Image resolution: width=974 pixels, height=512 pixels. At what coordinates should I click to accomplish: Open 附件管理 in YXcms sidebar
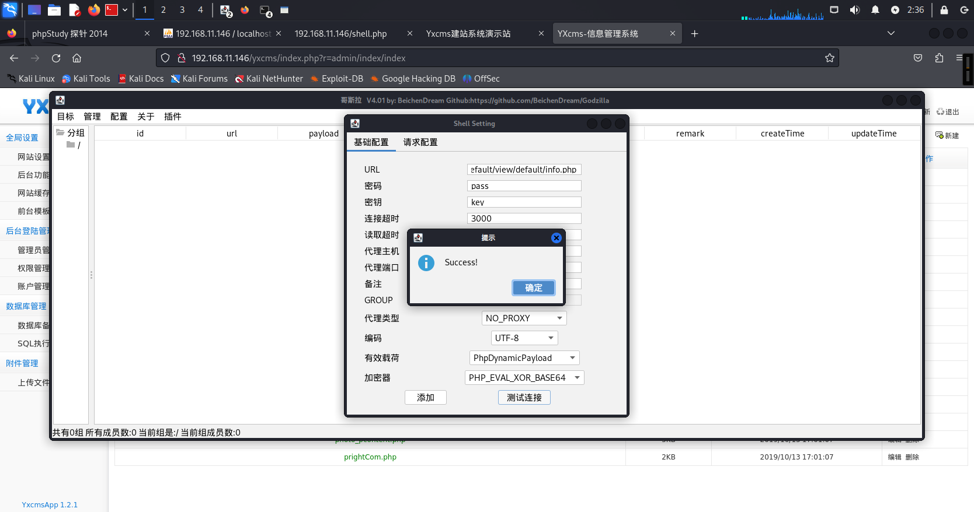pyautogui.click(x=22, y=363)
